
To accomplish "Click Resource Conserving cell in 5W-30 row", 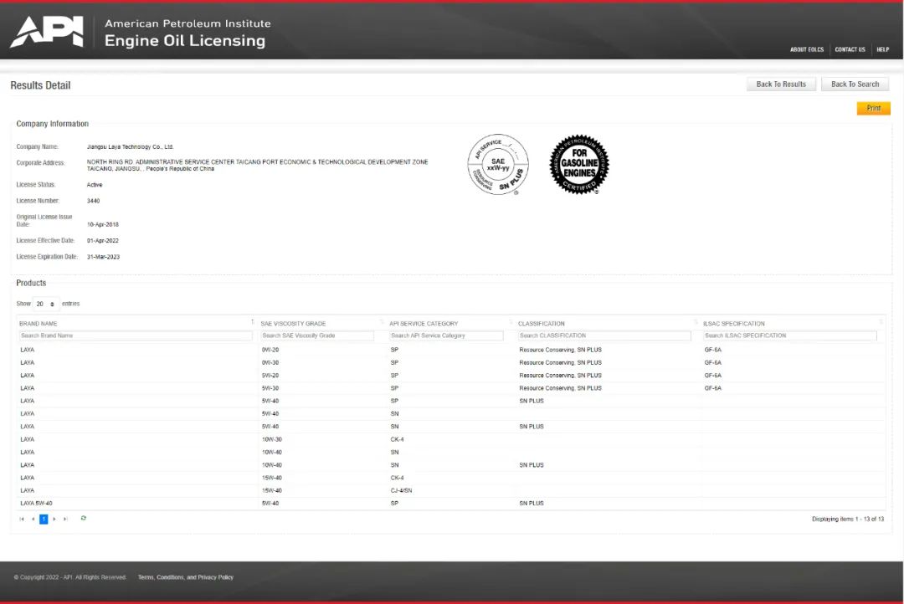I will (x=560, y=388).
